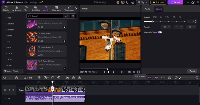
Task: Open the layout switch icon
Action: point(123,2)
